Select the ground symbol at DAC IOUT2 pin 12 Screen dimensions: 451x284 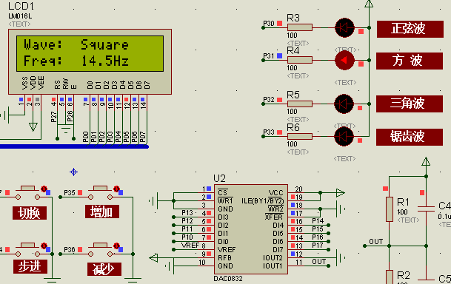pyautogui.click(x=341, y=257)
